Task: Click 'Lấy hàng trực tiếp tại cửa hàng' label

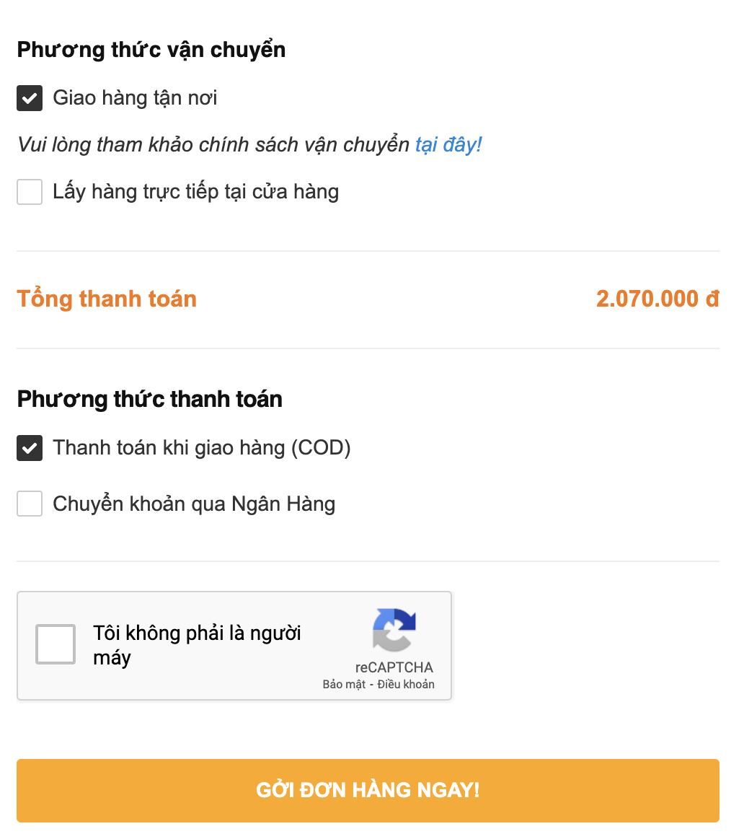Action: tap(195, 192)
